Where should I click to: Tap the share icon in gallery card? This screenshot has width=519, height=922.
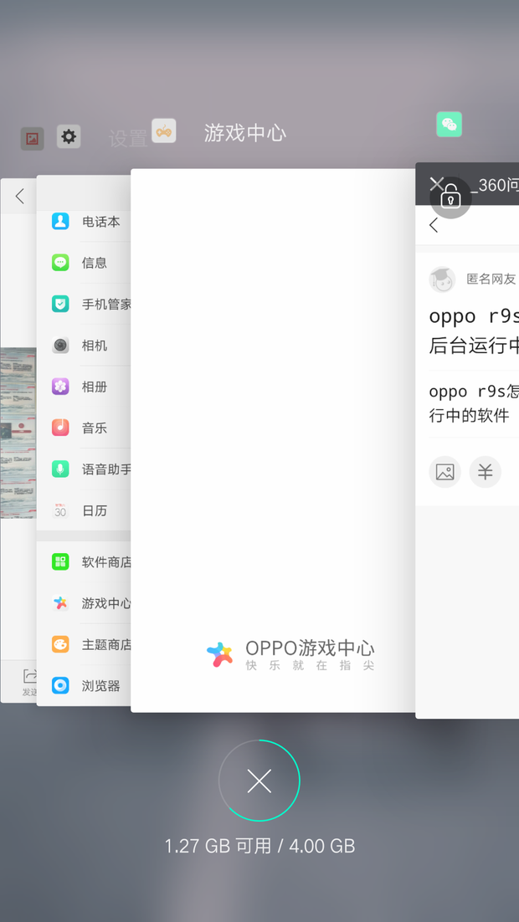tap(28, 682)
